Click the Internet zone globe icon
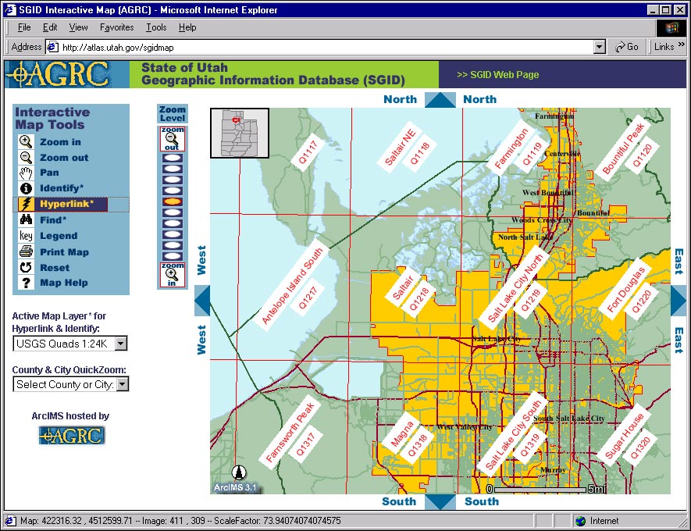 click(581, 521)
